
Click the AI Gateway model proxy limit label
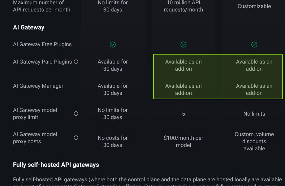point(35,113)
